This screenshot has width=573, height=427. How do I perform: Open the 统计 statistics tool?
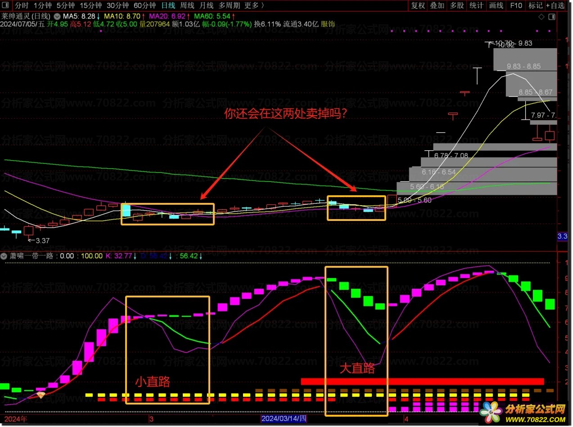coord(476,5)
